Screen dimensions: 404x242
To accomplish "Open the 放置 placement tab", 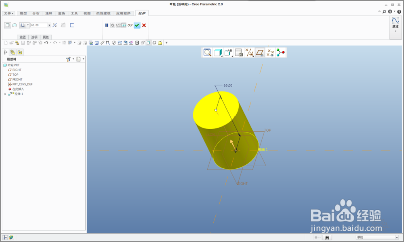I will point(23,37).
